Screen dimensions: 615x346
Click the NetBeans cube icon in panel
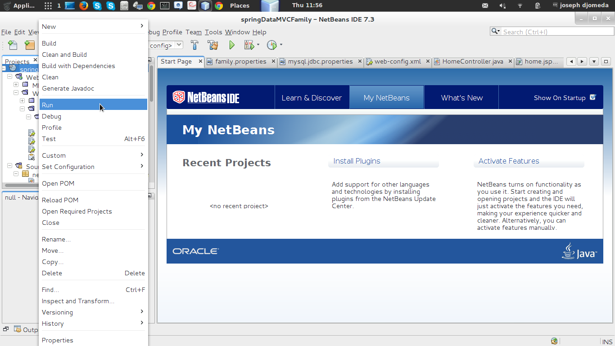click(x=205, y=6)
